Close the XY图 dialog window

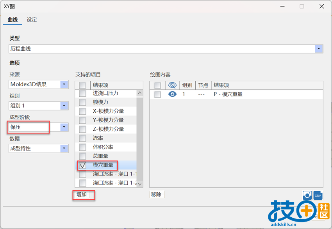[x=321, y=6]
